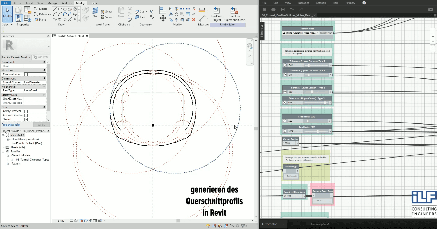The width and height of the screenshot is (437, 229).
Task: Open the Dynamo Settings menu
Action: (x=321, y=3)
